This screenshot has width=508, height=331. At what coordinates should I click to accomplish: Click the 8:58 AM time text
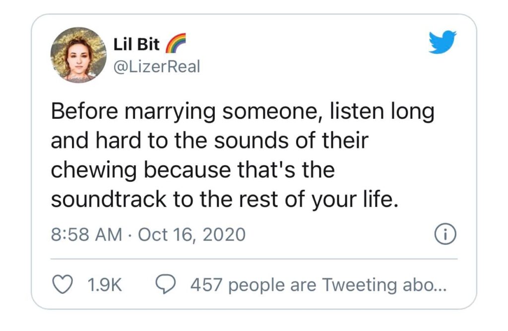[87, 234]
